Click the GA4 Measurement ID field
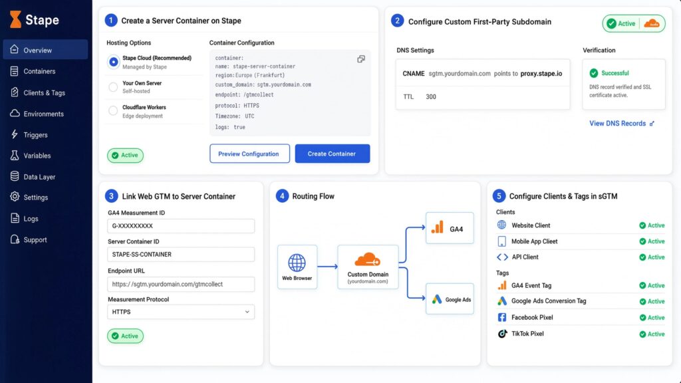 181,226
